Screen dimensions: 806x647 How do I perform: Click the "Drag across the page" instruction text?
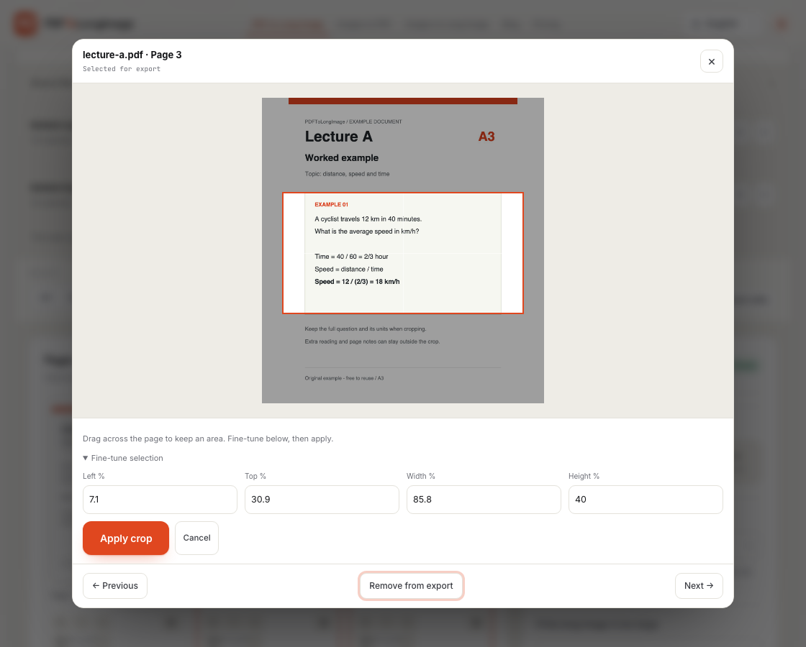(x=208, y=439)
